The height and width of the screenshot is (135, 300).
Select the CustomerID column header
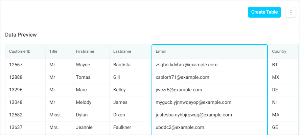pyautogui.click(x=25, y=51)
